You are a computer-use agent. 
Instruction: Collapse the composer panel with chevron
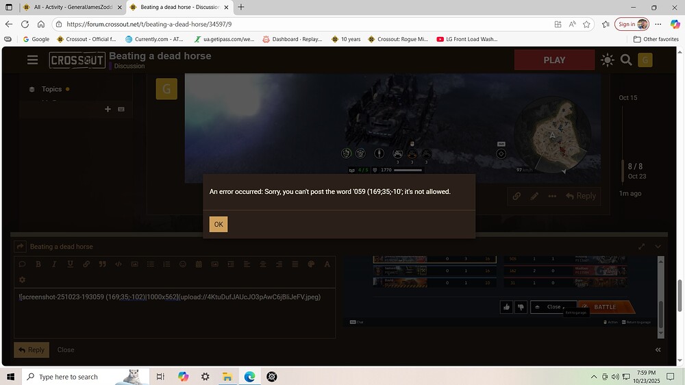tap(658, 247)
